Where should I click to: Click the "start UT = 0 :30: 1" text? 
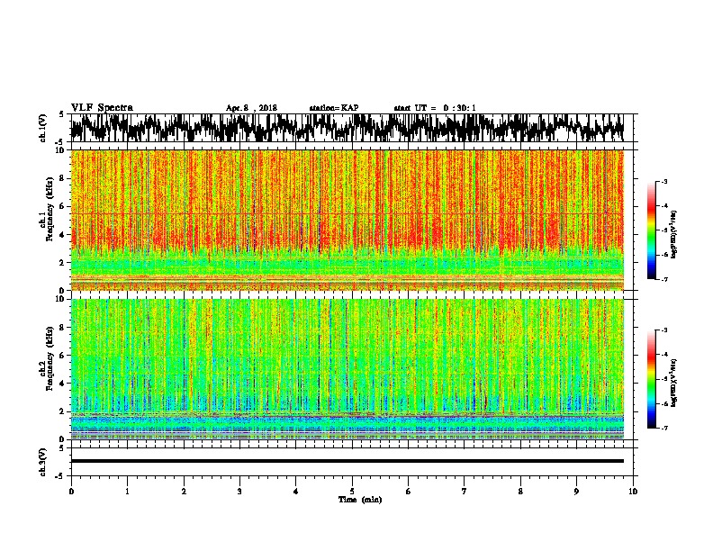coord(435,108)
